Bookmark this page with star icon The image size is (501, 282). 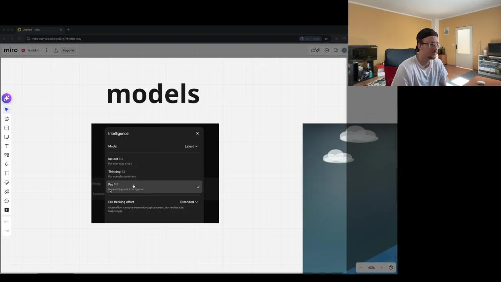[326, 39]
